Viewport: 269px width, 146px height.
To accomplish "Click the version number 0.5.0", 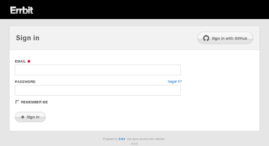I will pyautogui.click(x=134, y=144).
